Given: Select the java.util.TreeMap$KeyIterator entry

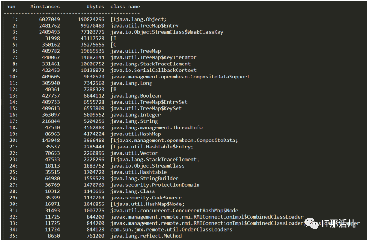Looking at the screenshot, I should (x=153, y=57).
